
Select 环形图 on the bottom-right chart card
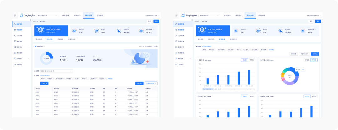314,96
